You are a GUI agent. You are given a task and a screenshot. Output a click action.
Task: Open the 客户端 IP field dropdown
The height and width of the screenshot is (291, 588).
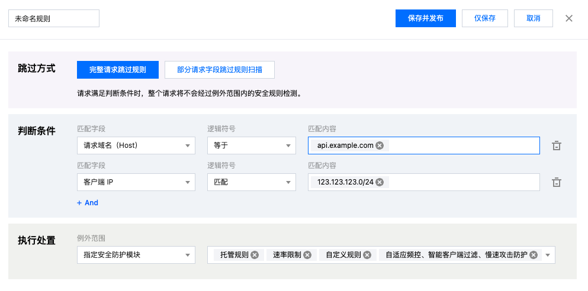[136, 182]
